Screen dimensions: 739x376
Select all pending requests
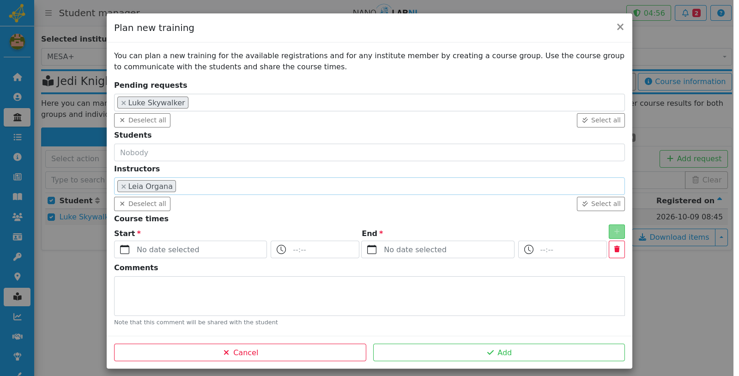[600, 120]
